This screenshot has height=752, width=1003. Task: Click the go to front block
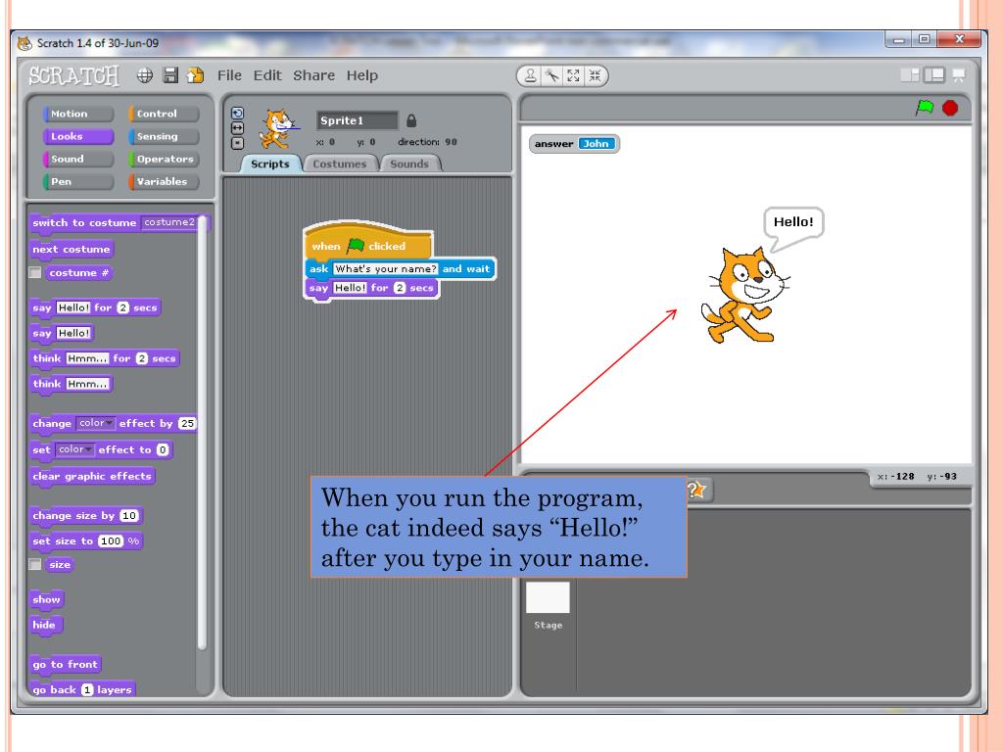[x=66, y=665]
